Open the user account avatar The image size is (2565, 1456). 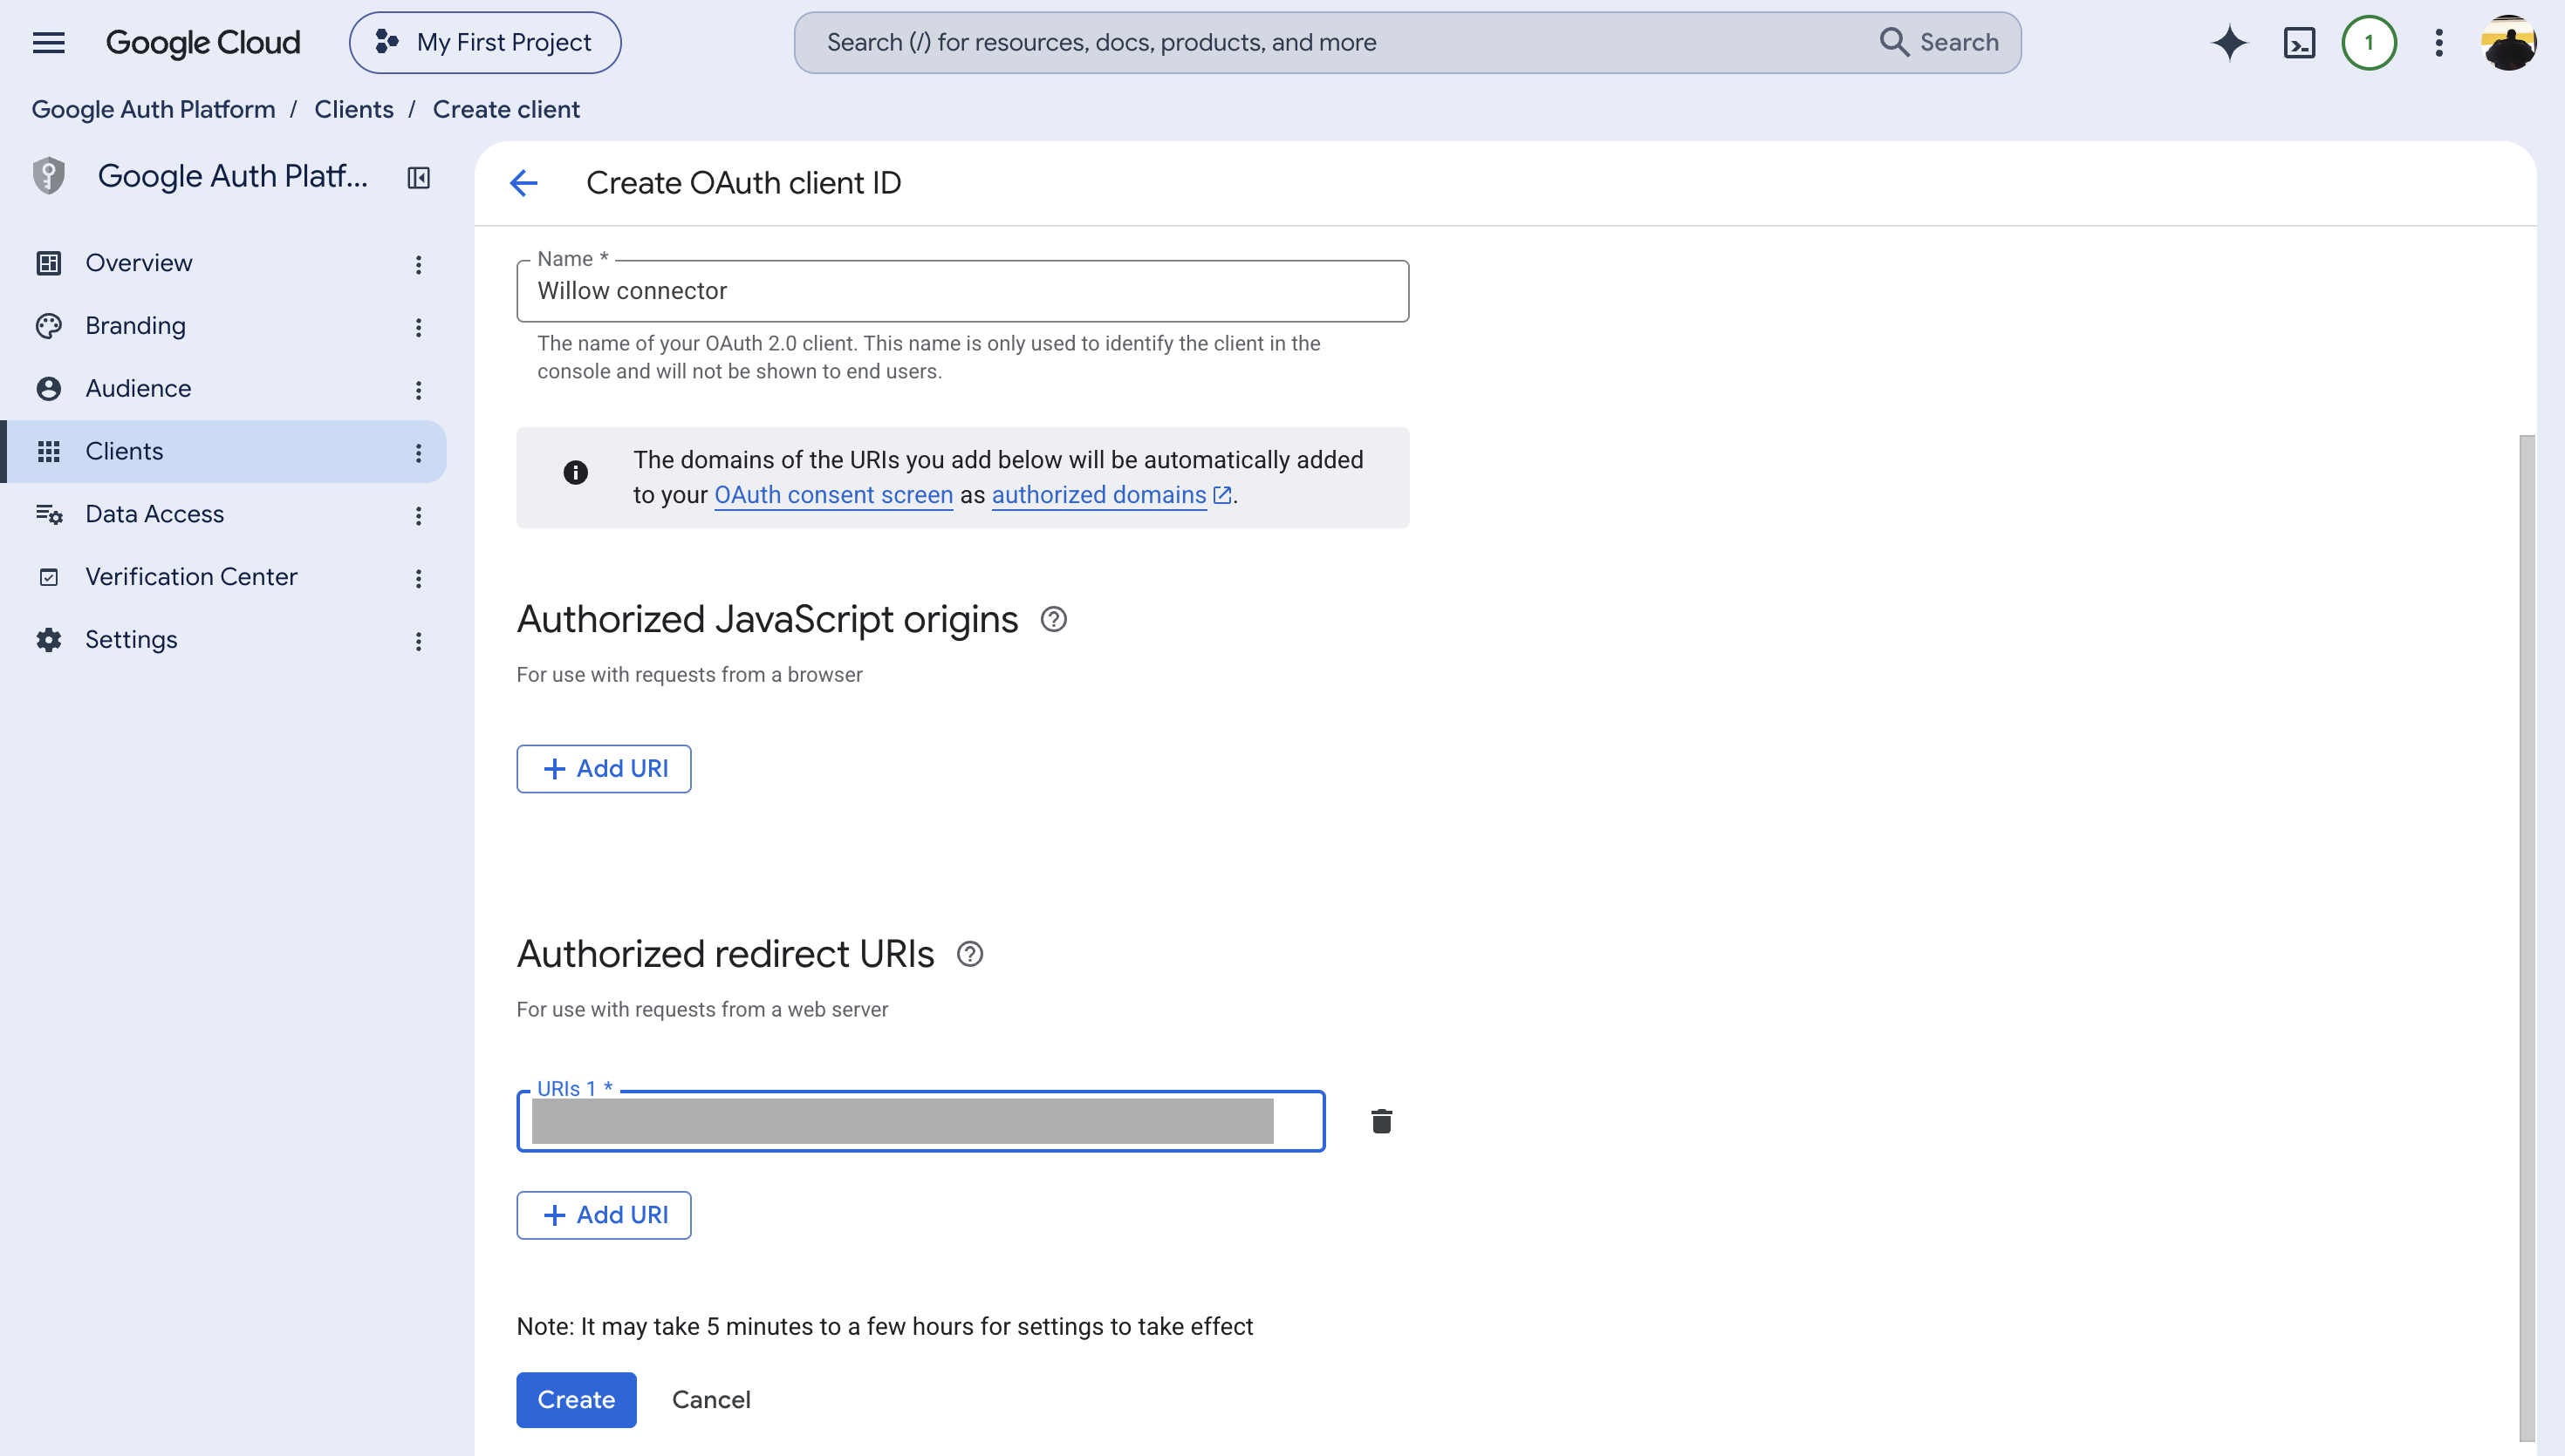pyautogui.click(x=2508, y=43)
